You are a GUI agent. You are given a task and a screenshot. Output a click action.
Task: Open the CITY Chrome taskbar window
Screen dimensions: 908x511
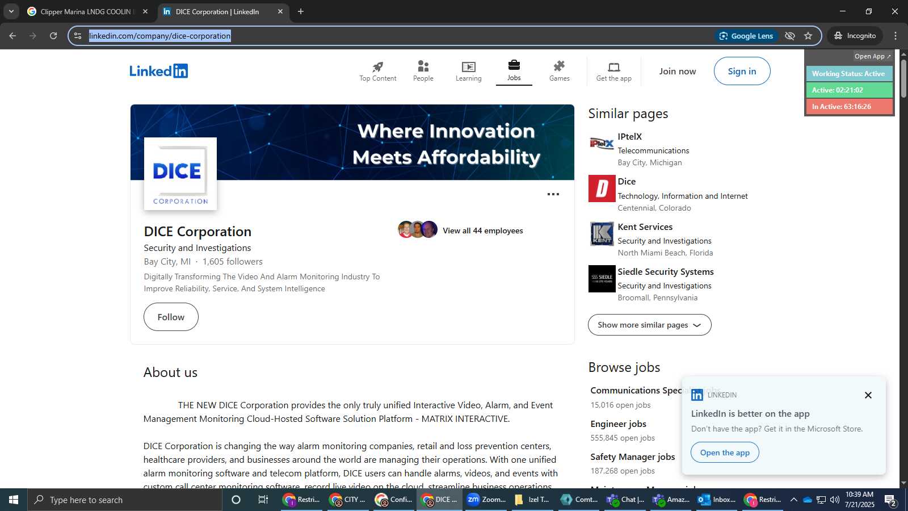click(348, 500)
